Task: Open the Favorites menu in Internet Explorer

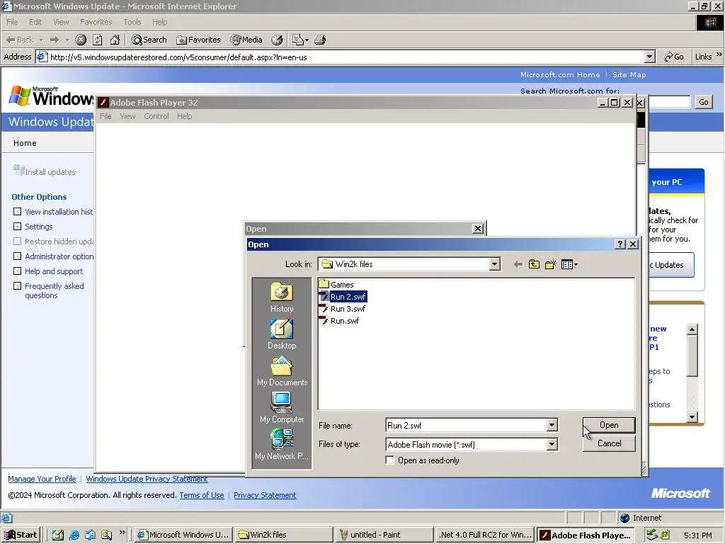Action: pyautogui.click(x=96, y=22)
